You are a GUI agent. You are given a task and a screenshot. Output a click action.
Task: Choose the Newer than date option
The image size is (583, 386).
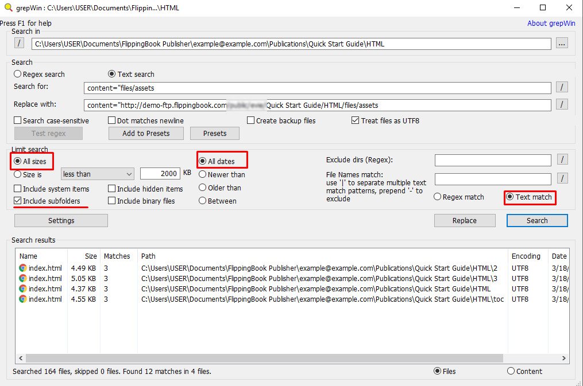203,174
